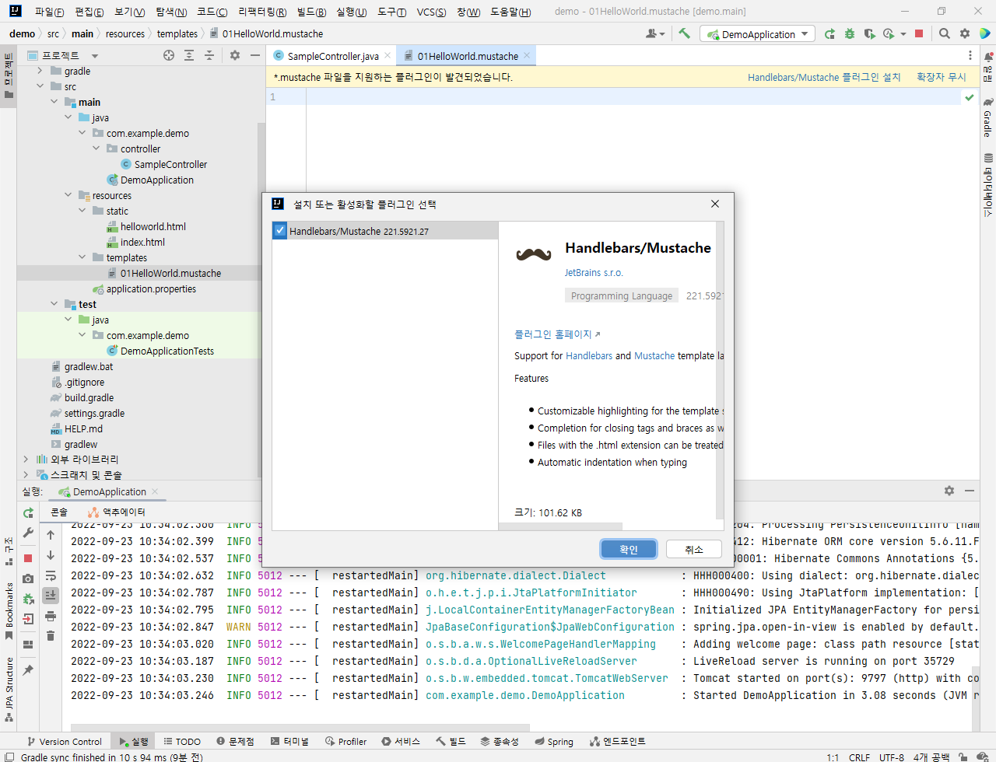
Task: Click Expand All in the project panel
Action: tap(189, 55)
